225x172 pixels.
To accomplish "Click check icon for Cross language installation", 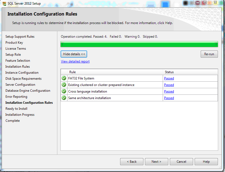I will (64, 91).
